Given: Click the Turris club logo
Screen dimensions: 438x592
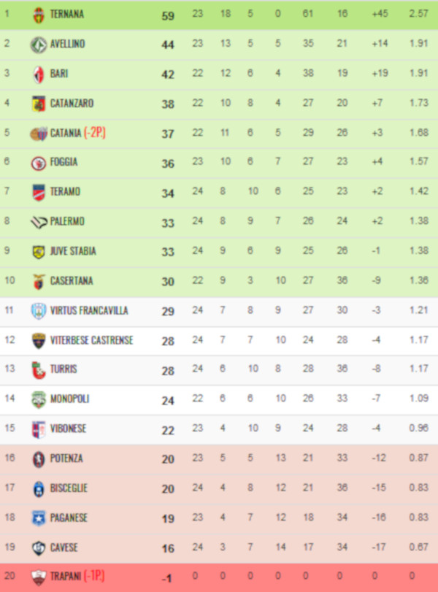Looking at the screenshot, I should tap(39, 370).
